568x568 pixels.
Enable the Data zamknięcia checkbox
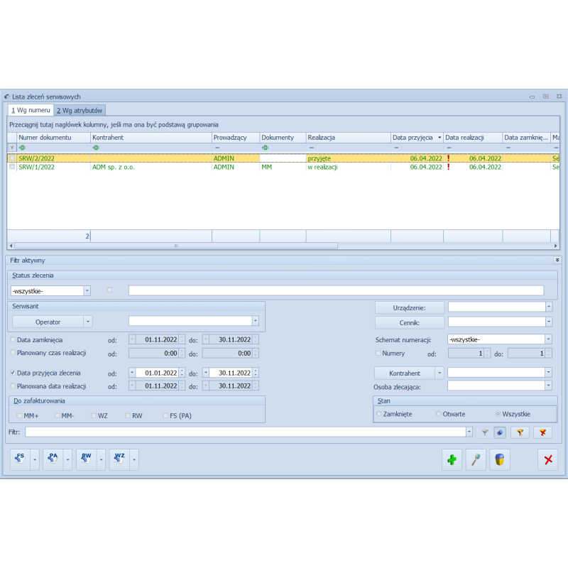[x=13, y=339]
